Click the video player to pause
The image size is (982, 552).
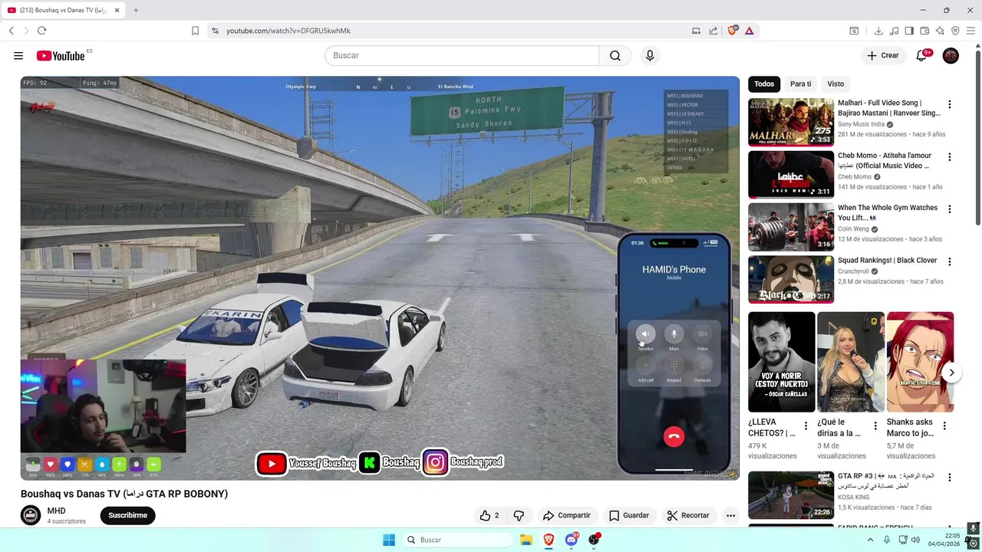click(380, 278)
